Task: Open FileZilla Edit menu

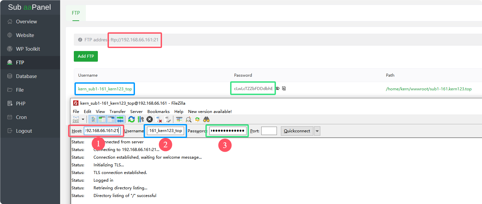Action: (88, 111)
